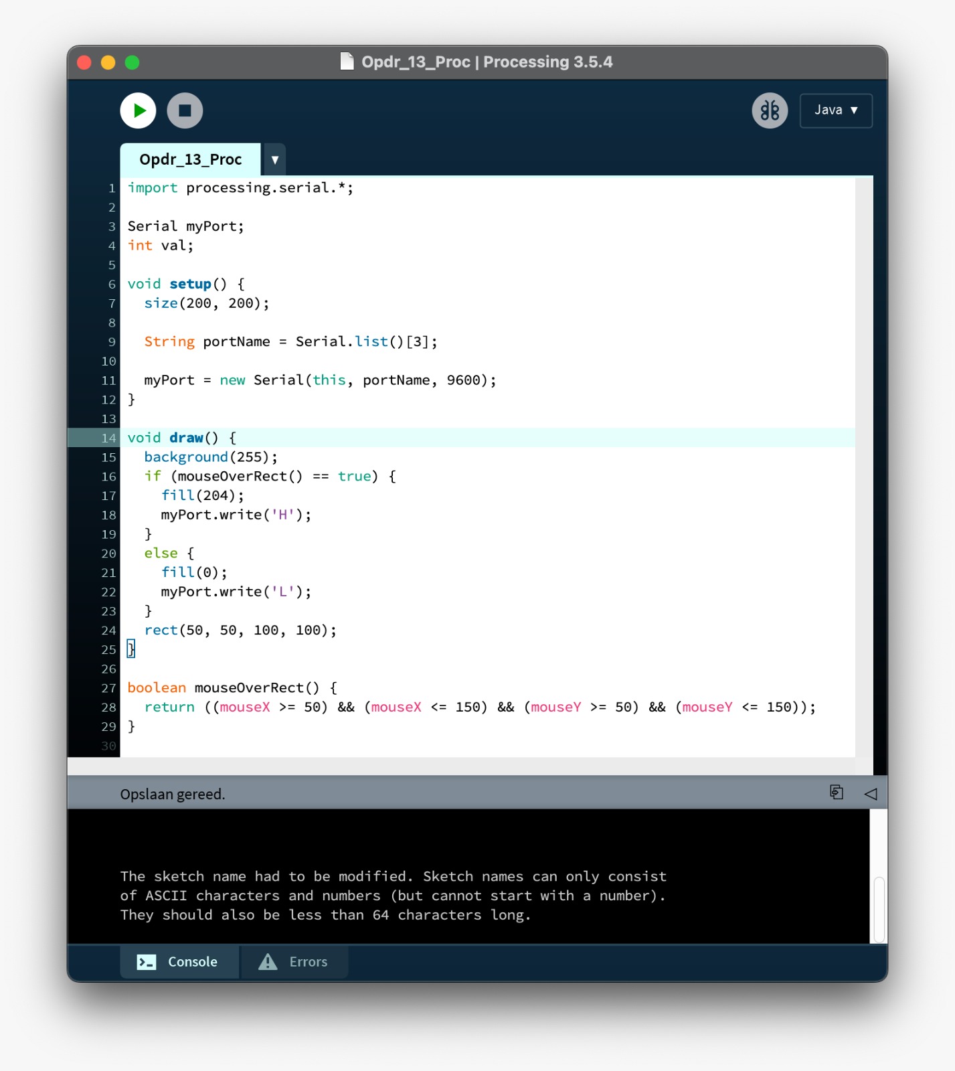Click the closing brace on line 25
The width and height of the screenshot is (955, 1071).
coord(131,649)
